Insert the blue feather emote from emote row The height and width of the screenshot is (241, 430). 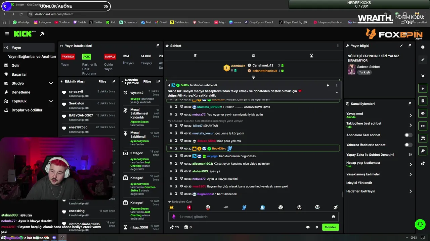(244, 208)
